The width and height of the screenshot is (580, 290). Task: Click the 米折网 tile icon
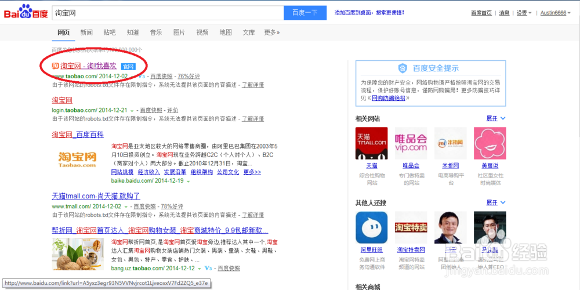click(451, 143)
